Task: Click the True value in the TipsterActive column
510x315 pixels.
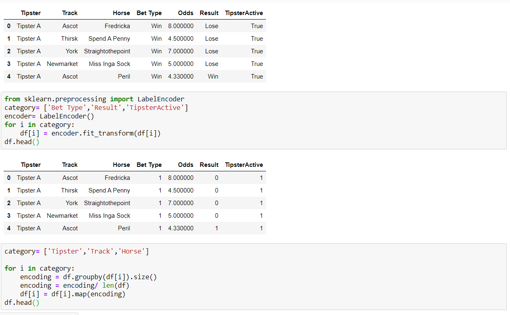Action: (x=257, y=26)
